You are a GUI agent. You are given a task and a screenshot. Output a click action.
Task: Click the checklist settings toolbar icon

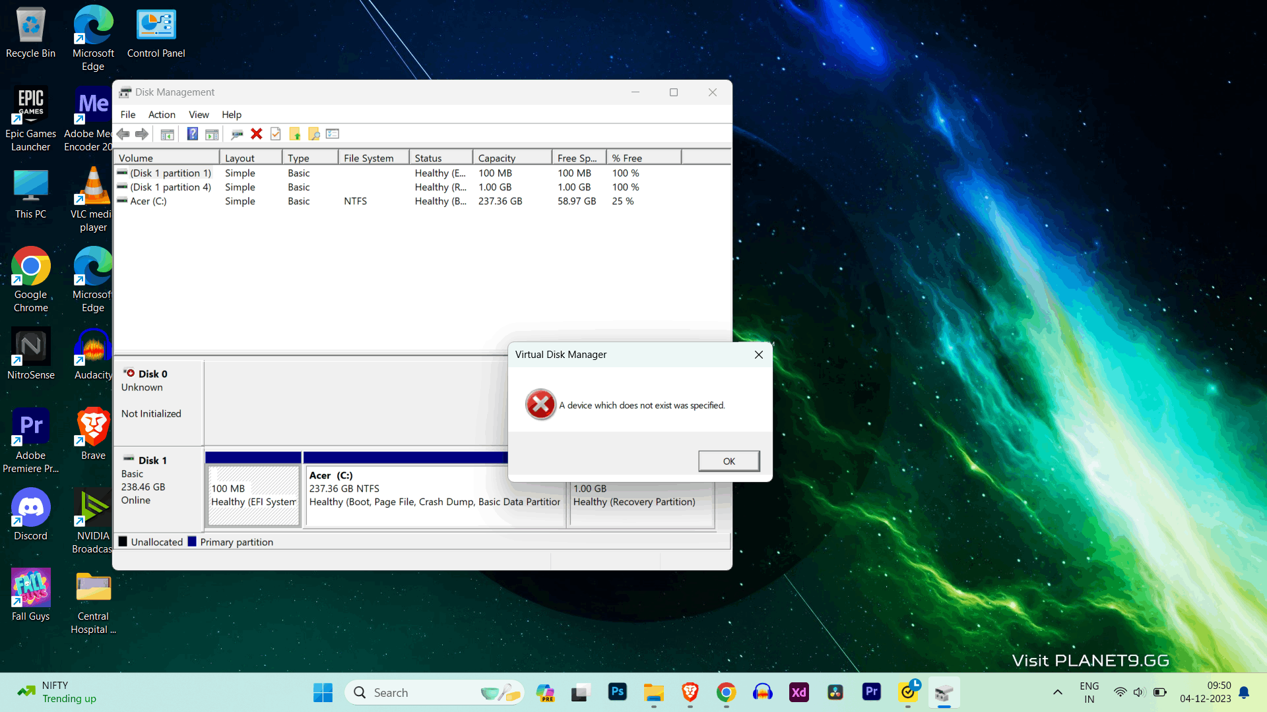click(333, 134)
